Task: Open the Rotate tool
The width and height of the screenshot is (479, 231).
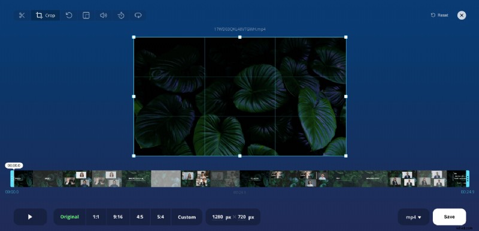Action: tap(69, 15)
